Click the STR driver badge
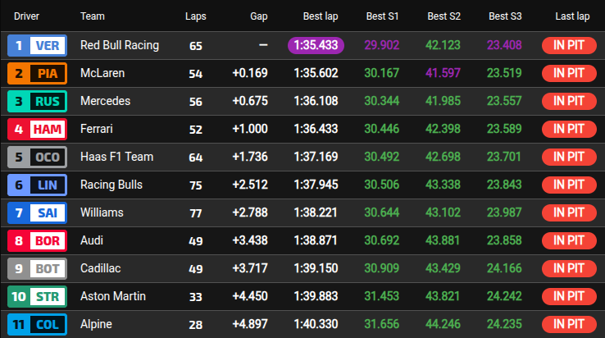 [x=36, y=297]
